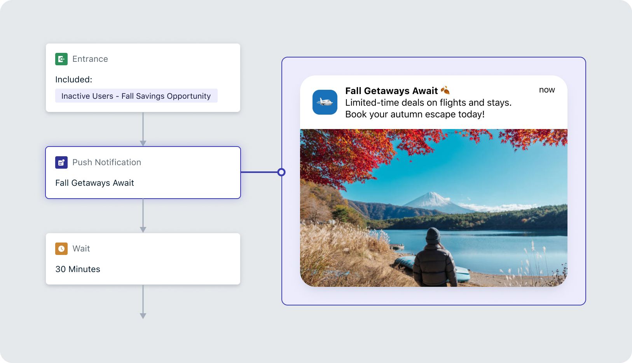Click the "Wait" heading text
Image resolution: width=632 pixels, height=363 pixels.
point(81,249)
